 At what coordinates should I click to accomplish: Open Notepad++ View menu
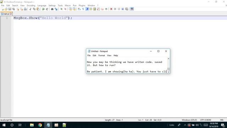click(x=22, y=6)
